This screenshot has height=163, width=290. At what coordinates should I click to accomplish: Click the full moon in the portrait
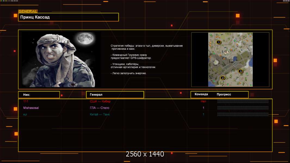(85, 39)
